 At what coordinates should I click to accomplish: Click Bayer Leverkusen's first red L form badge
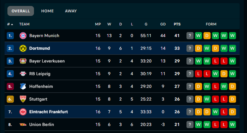pyautogui.click(x=215, y=61)
